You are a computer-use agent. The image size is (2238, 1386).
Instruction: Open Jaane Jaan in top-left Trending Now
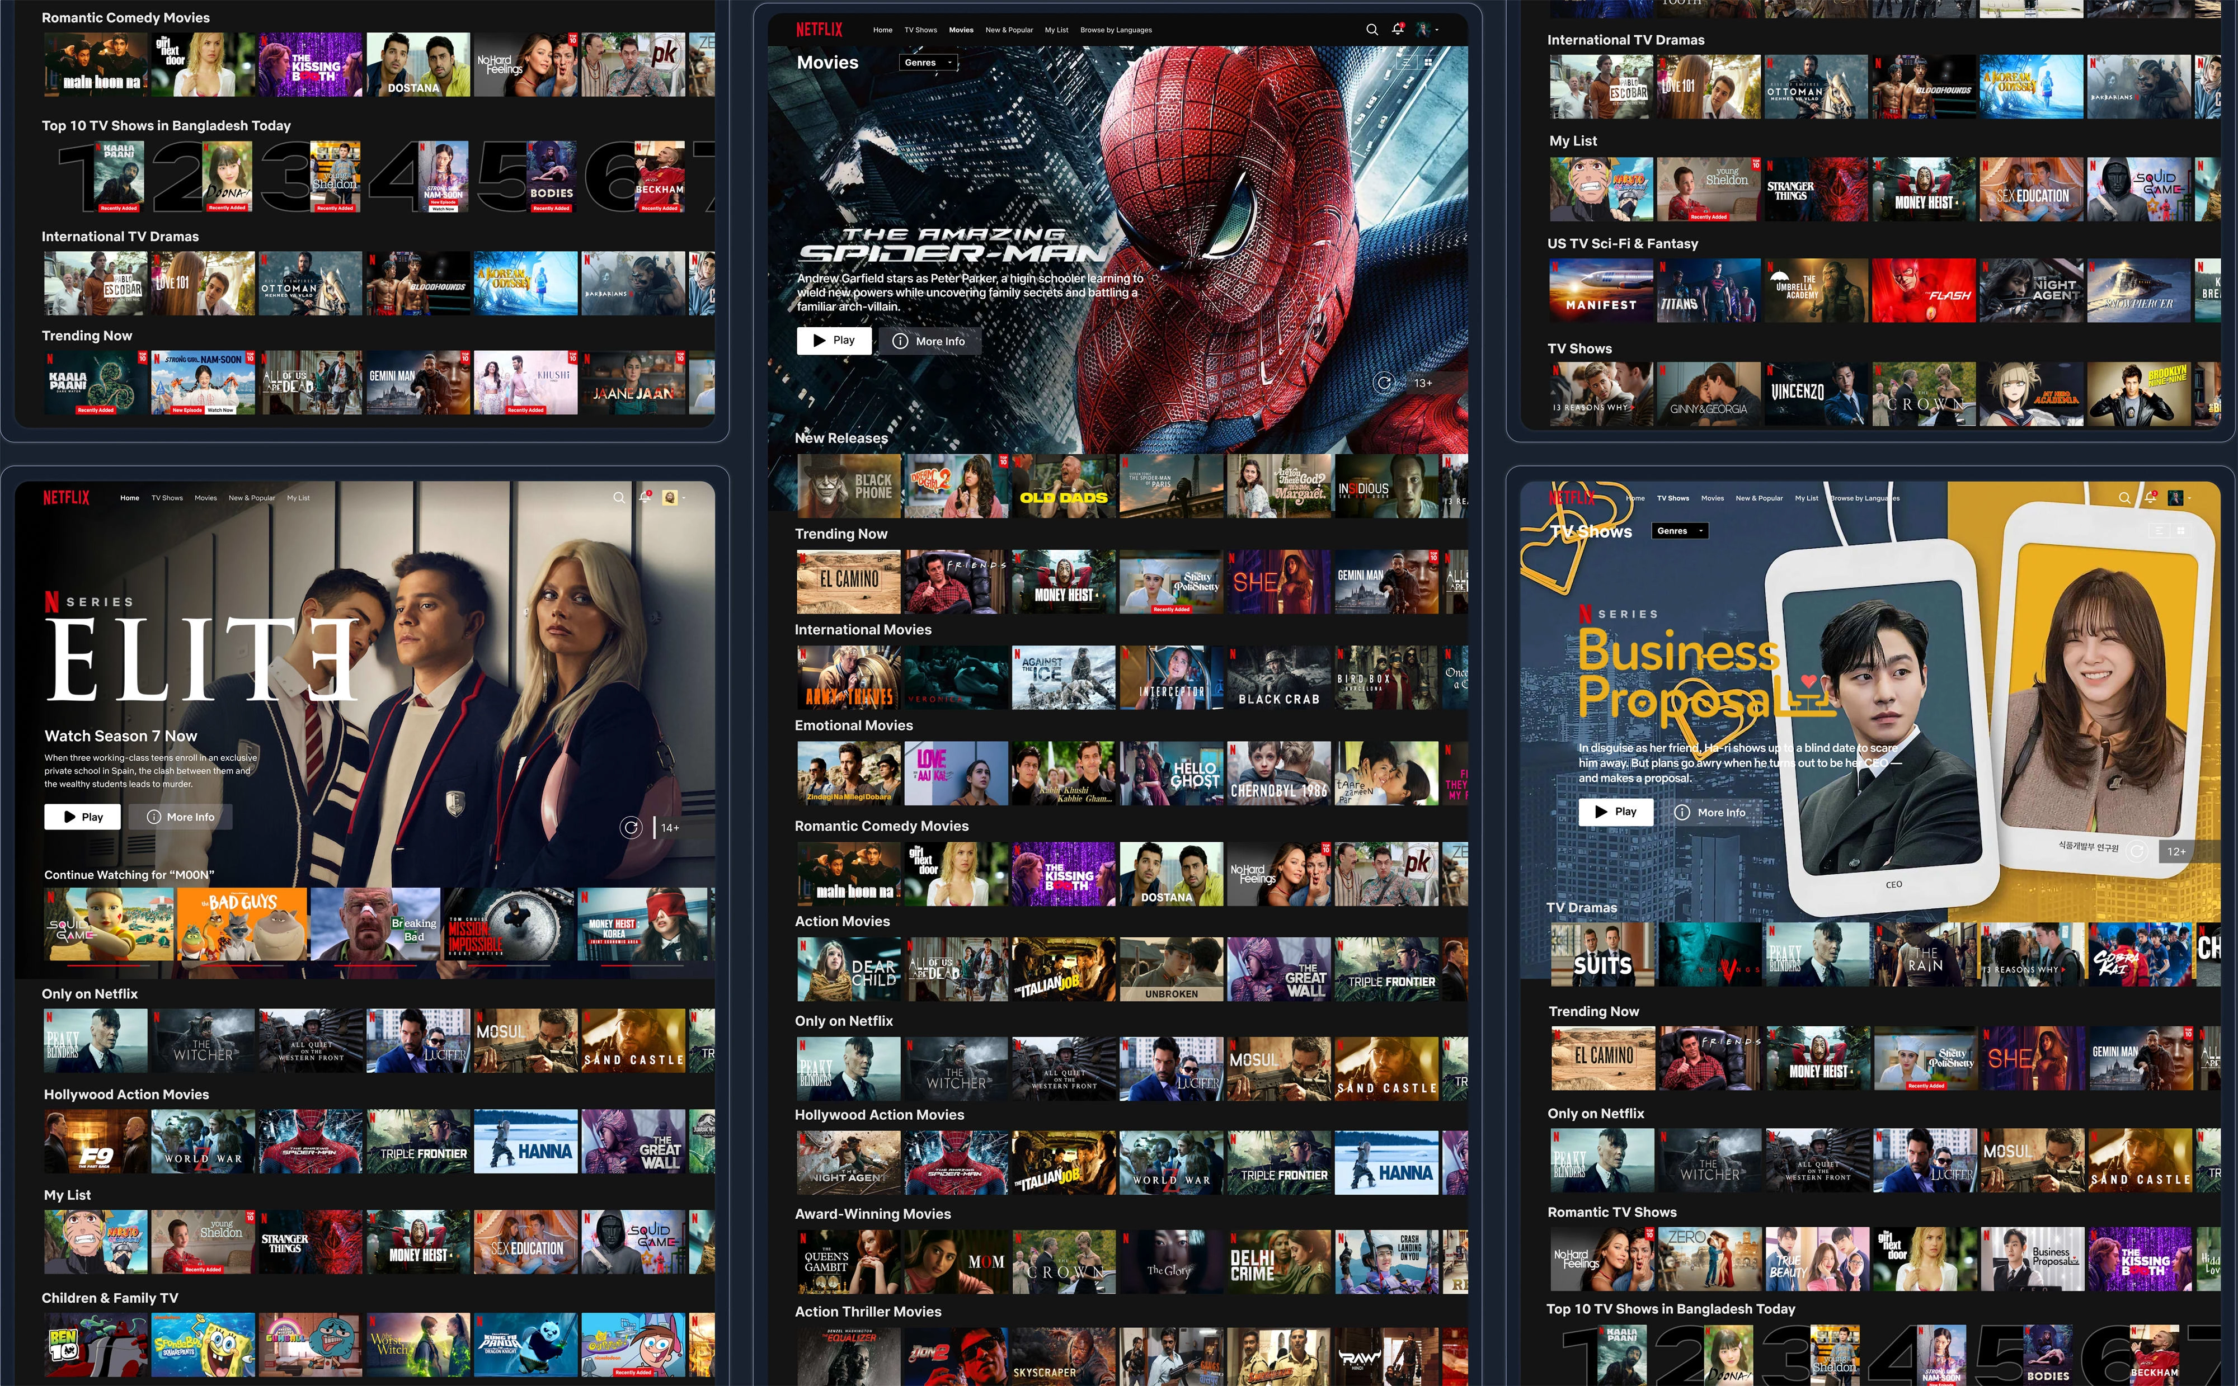point(633,383)
